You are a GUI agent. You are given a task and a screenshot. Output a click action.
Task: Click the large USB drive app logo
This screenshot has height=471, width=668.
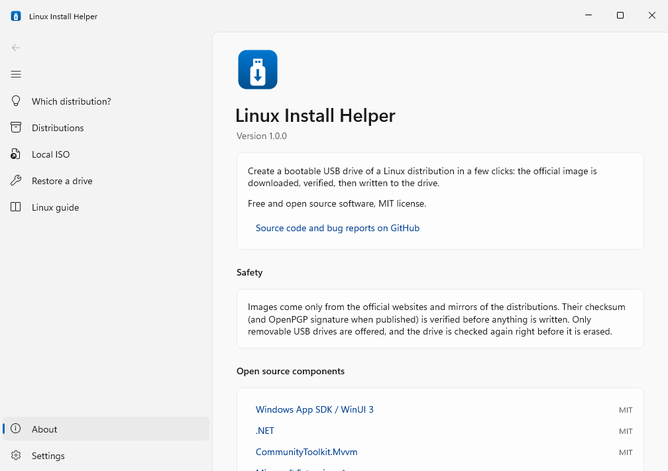point(258,70)
